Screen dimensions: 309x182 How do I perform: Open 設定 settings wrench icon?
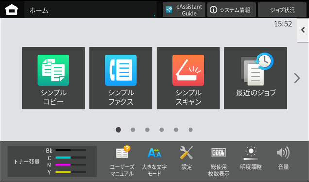[x=187, y=158]
